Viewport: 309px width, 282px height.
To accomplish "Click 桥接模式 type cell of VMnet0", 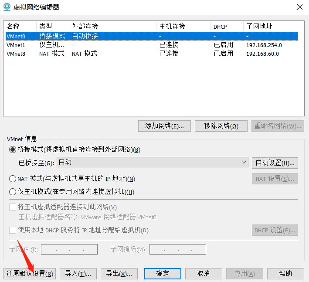I will [x=52, y=36].
